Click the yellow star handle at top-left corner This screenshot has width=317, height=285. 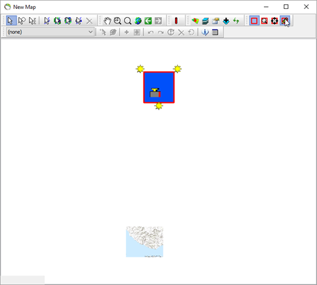(x=140, y=69)
